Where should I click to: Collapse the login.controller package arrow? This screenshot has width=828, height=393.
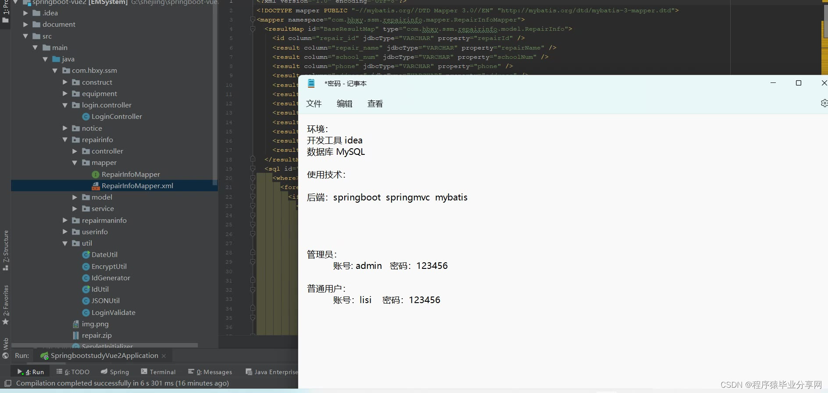pyautogui.click(x=65, y=105)
